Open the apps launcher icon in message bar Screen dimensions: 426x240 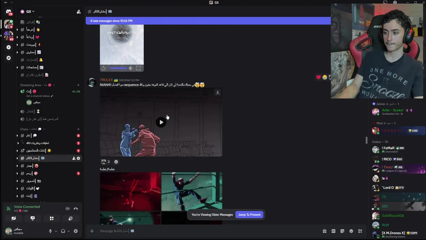pyautogui.click(x=360, y=231)
